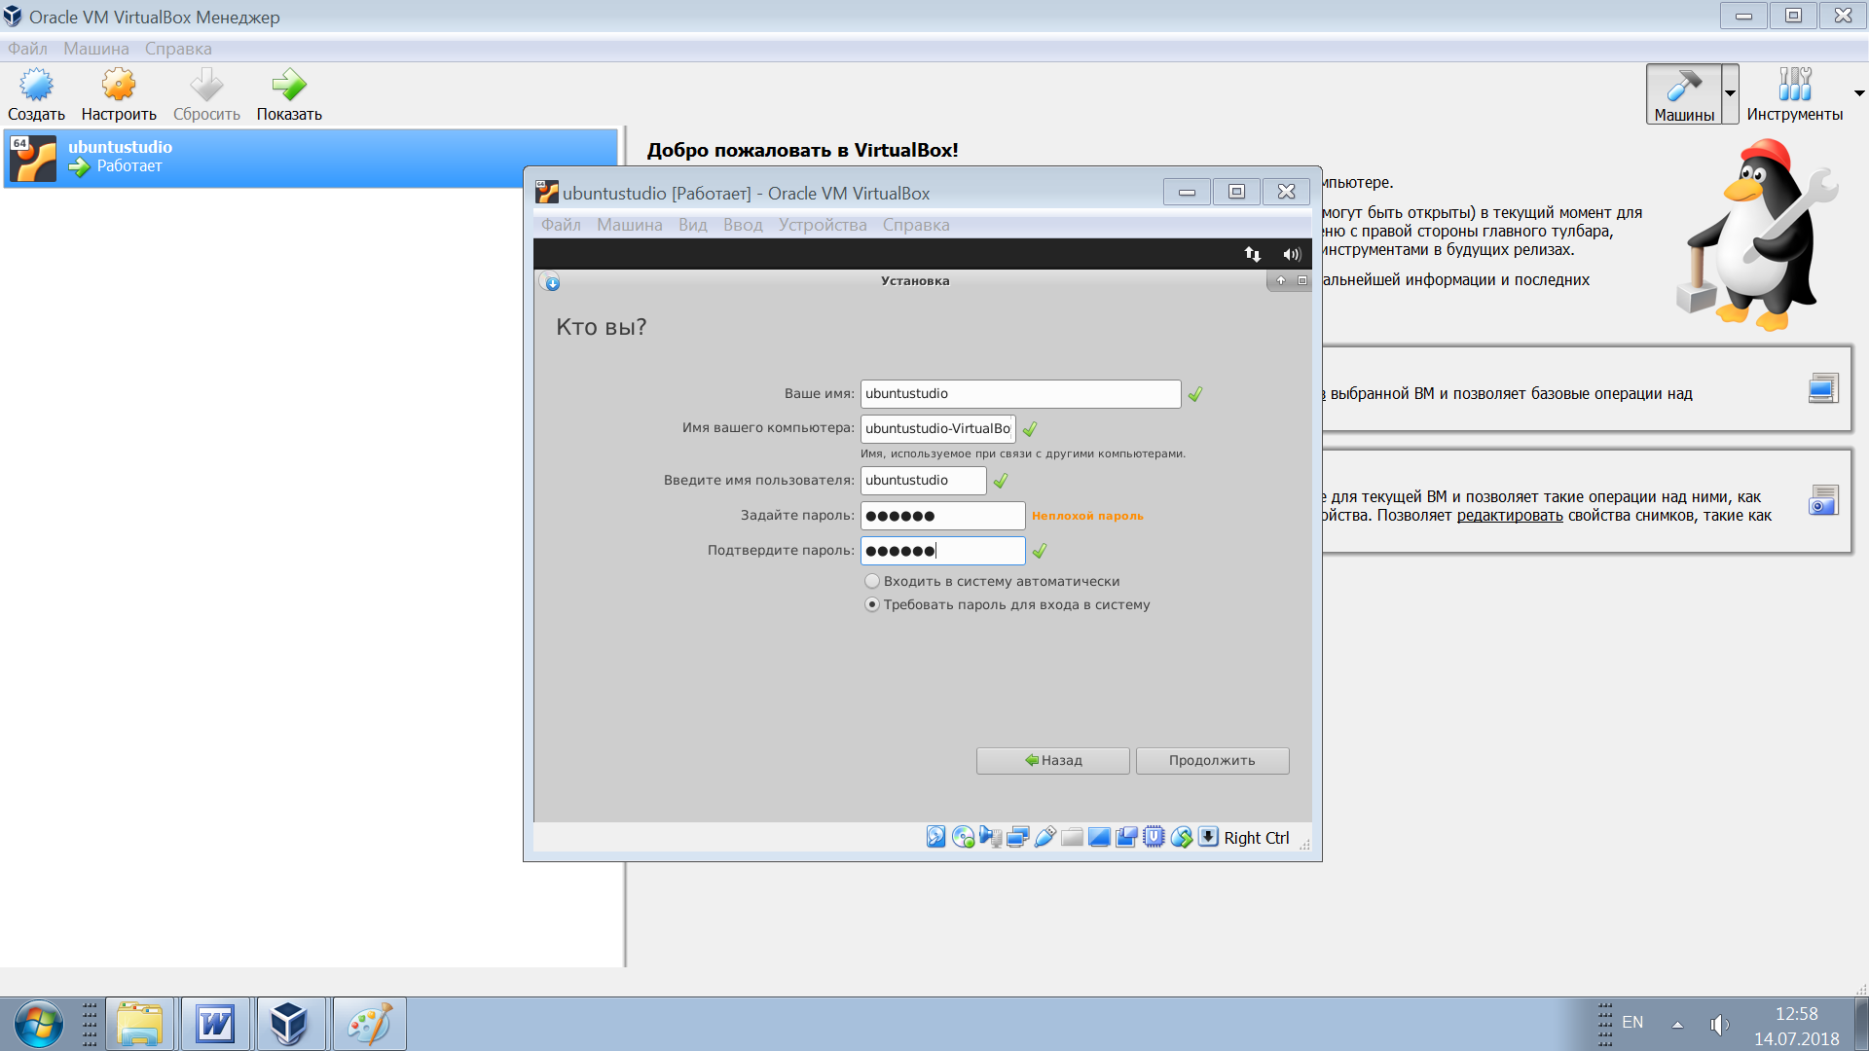Click CPU virtualization status icon
This screenshot has width=1869, height=1051.
pos(1154,837)
